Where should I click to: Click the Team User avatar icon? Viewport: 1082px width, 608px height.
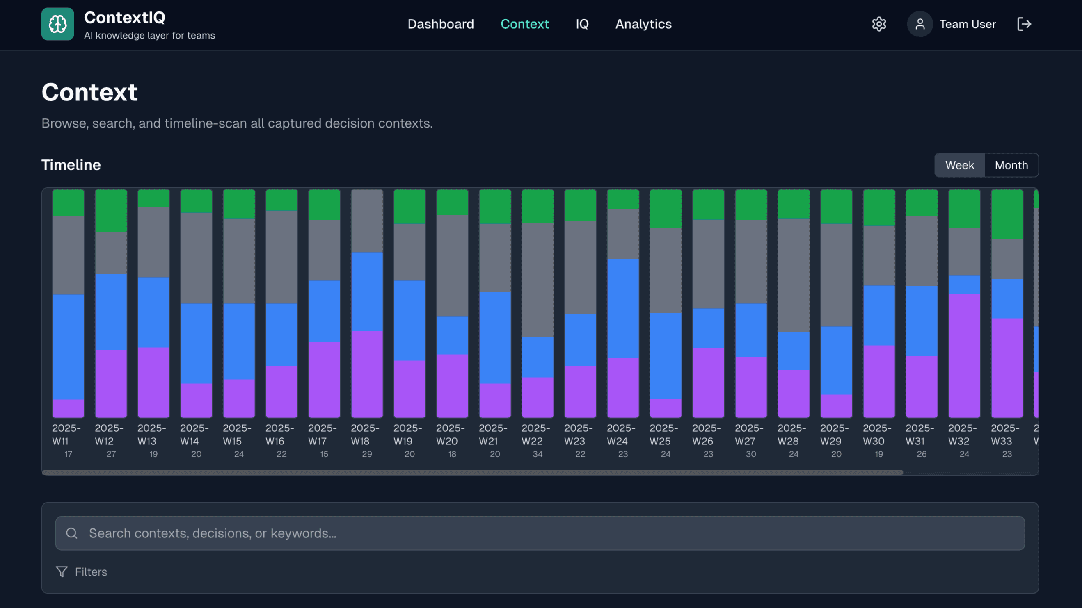[920, 24]
